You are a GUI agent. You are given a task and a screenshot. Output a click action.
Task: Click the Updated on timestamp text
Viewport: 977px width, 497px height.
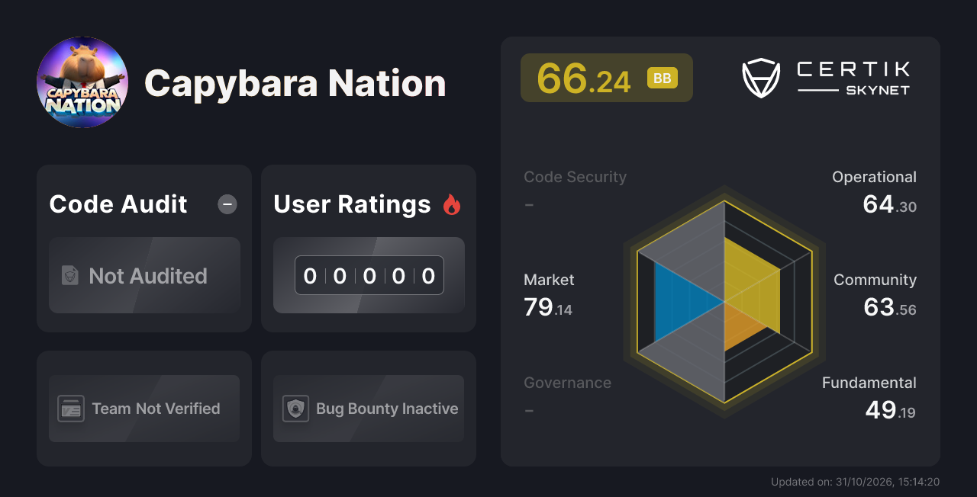[856, 482]
